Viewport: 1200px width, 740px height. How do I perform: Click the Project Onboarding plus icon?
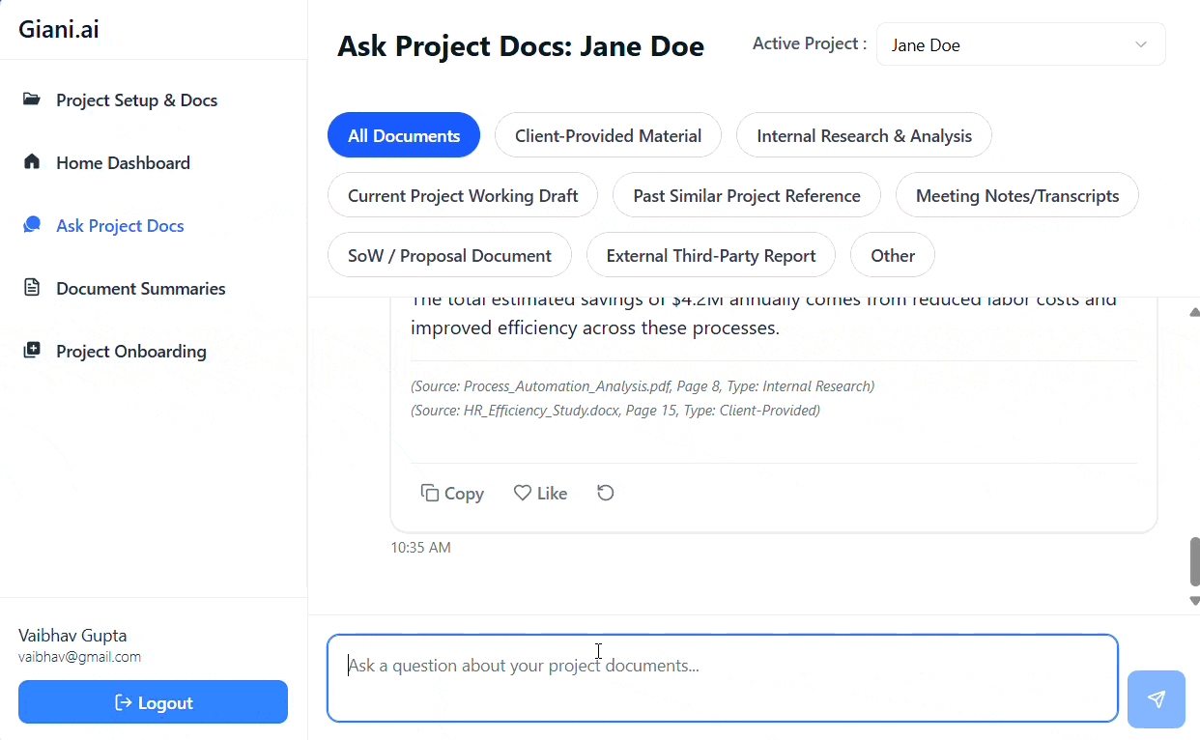click(32, 351)
